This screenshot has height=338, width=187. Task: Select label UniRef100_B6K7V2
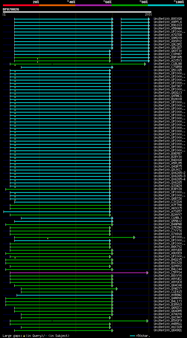coord(168,247)
